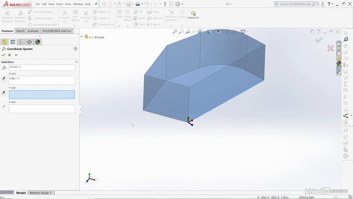353x199 pixels.
Task: Click the view orientation triad at bottom-left
Action: (91, 177)
